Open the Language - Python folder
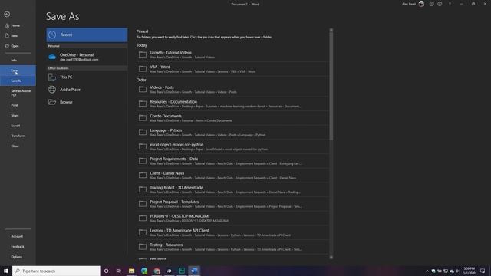Viewport: 491px width, 276px height. click(x=232, y=133)
